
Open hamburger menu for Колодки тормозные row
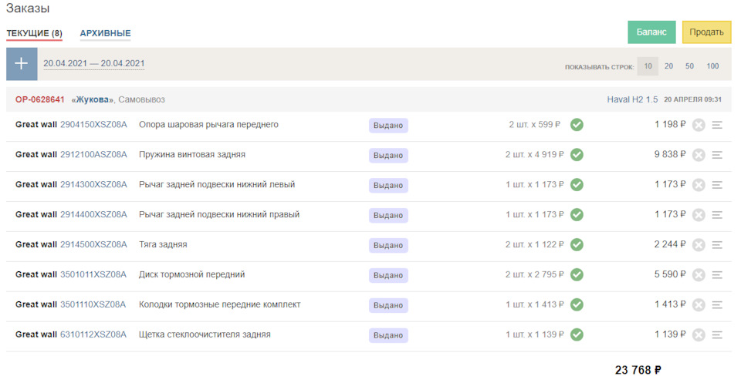tap(717, 305)
